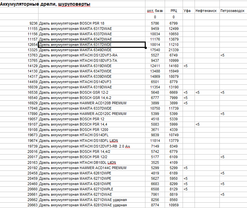Click cell 'HITACHI DS14DFL' drill name
247x208 pixels.
(x=92, y=135)
